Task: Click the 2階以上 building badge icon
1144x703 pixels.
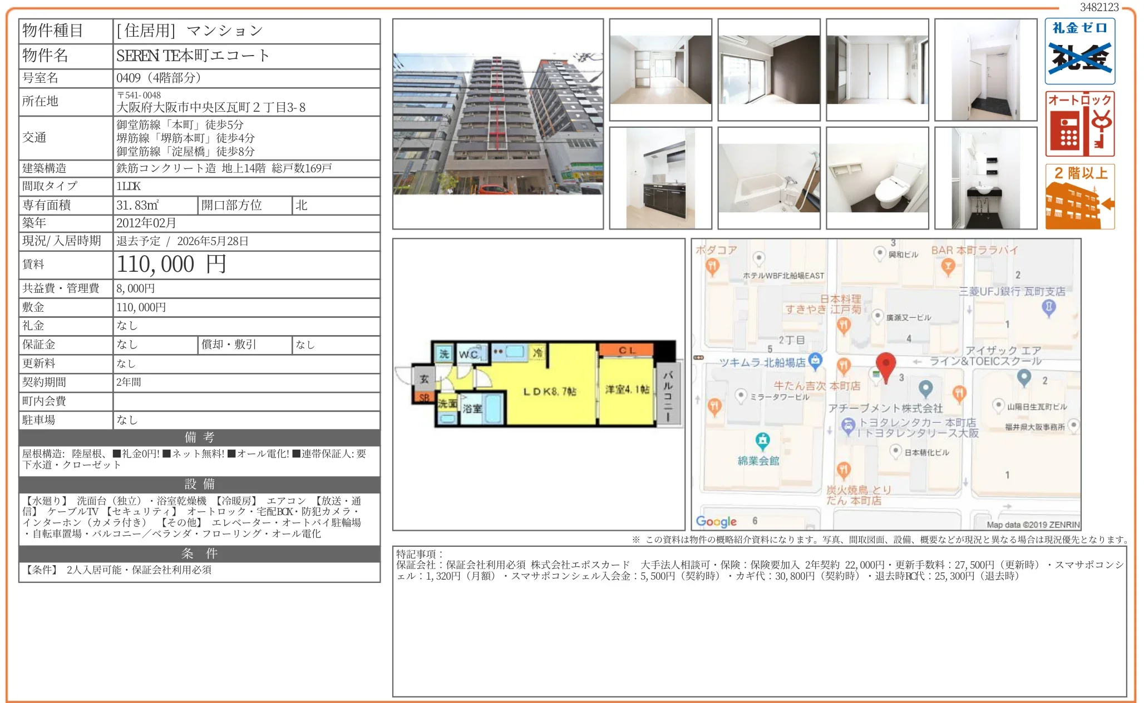Action: 1079,197
